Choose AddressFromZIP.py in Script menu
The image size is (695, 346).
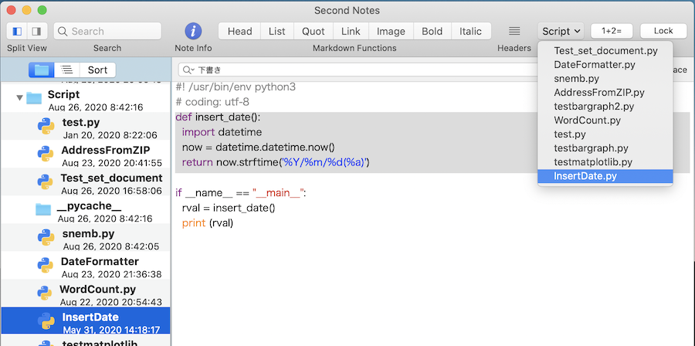[605, 93]
